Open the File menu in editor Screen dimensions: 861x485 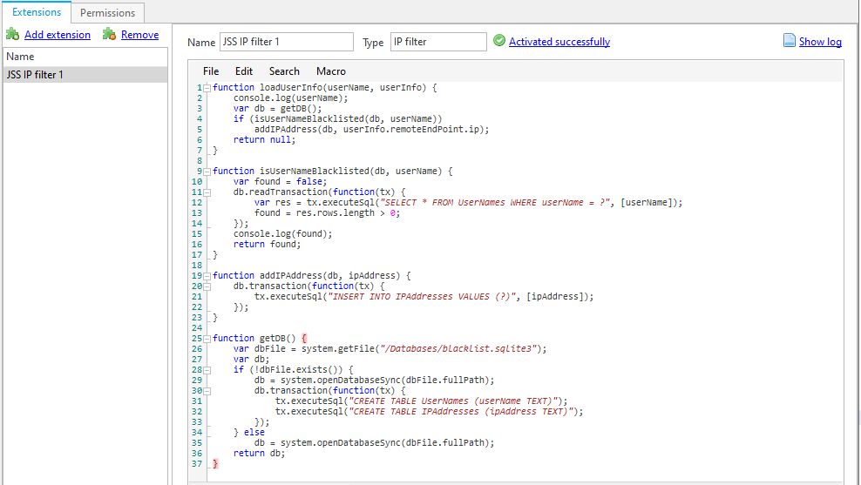[211, 71]
